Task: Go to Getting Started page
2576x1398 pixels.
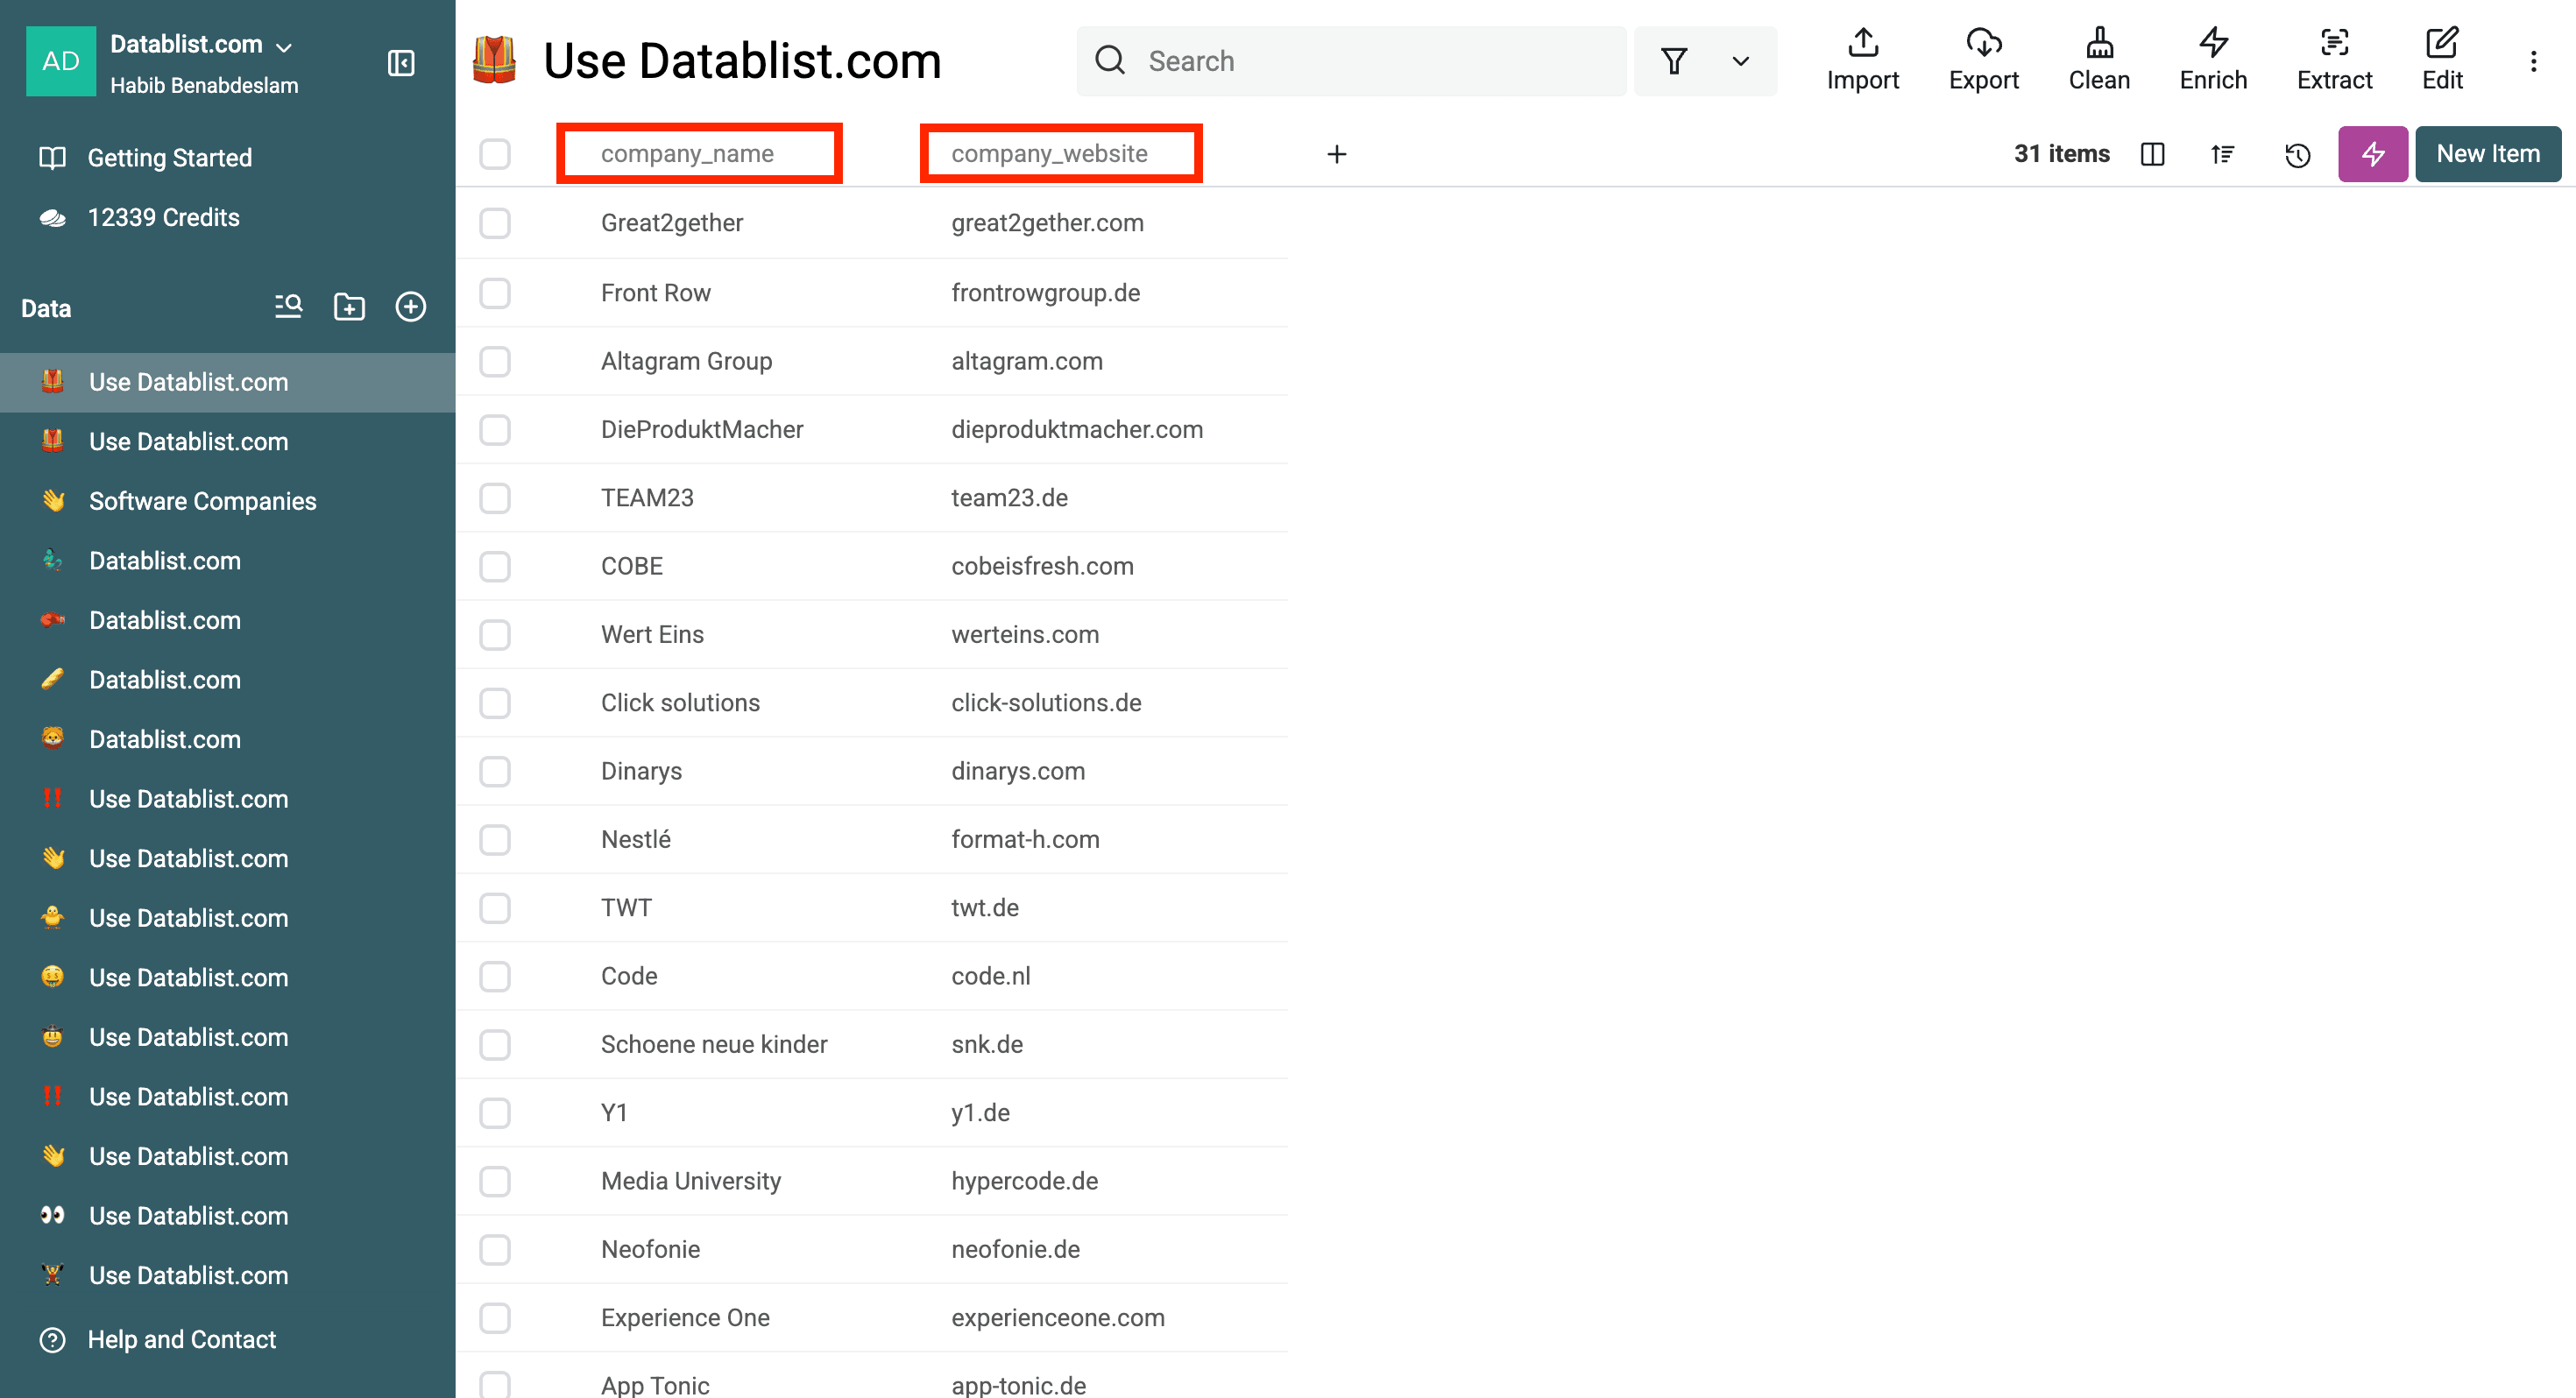Action: coord(169,157)
